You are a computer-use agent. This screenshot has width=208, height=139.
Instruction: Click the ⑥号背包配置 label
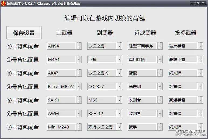tap(23, 114)
